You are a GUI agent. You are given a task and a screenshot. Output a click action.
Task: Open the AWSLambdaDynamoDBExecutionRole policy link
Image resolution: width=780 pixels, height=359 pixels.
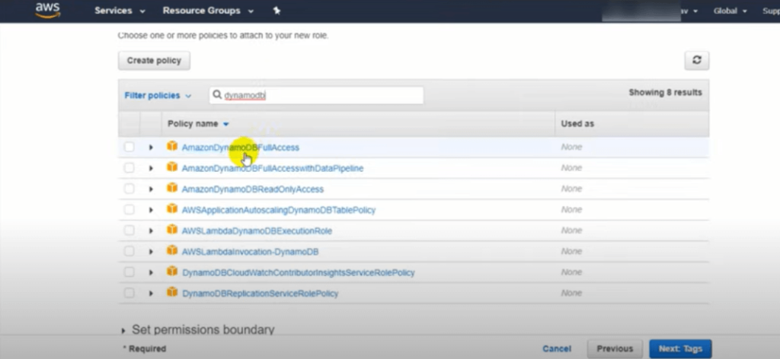coord(257,231)
